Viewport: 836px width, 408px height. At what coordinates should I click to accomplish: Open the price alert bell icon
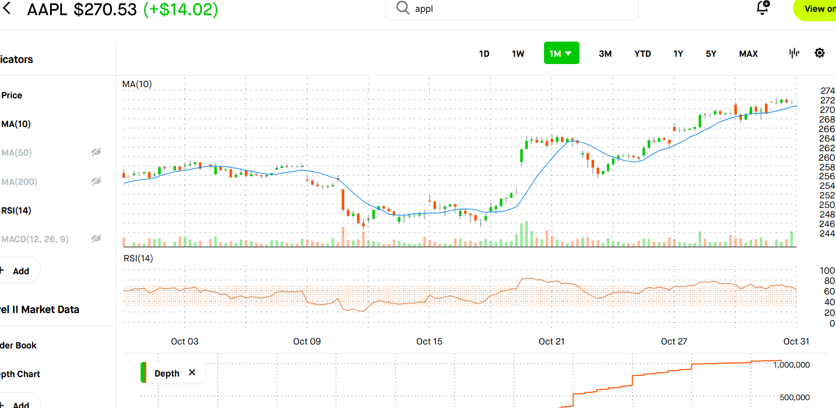(x=763, y=8)
